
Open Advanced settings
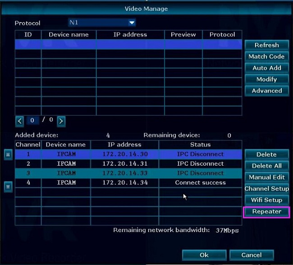tap(266, 90)
